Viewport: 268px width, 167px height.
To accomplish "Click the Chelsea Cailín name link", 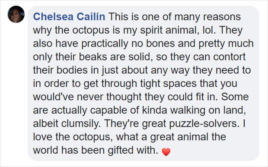I will tap(69, 17).
